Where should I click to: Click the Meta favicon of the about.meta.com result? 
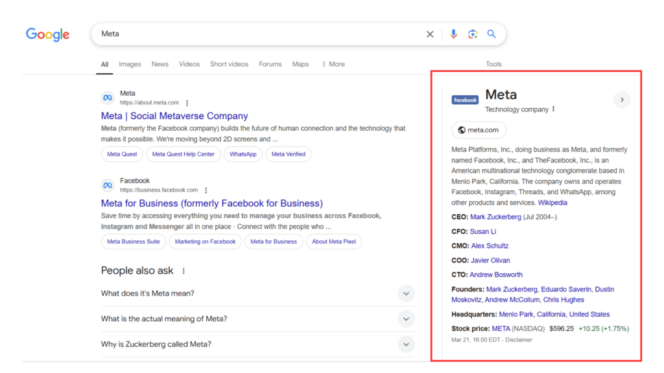pos(108,98)
